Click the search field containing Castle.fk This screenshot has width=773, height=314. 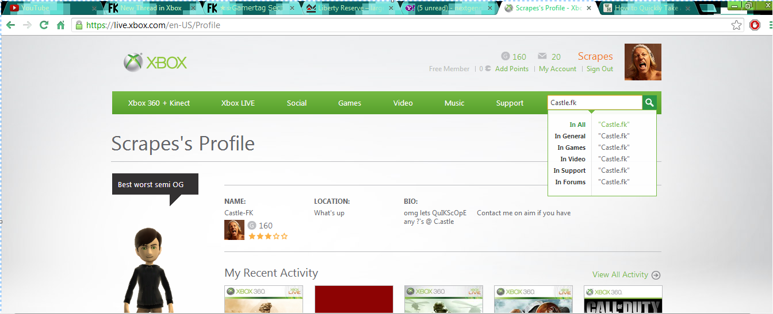[x=595, y=103]
